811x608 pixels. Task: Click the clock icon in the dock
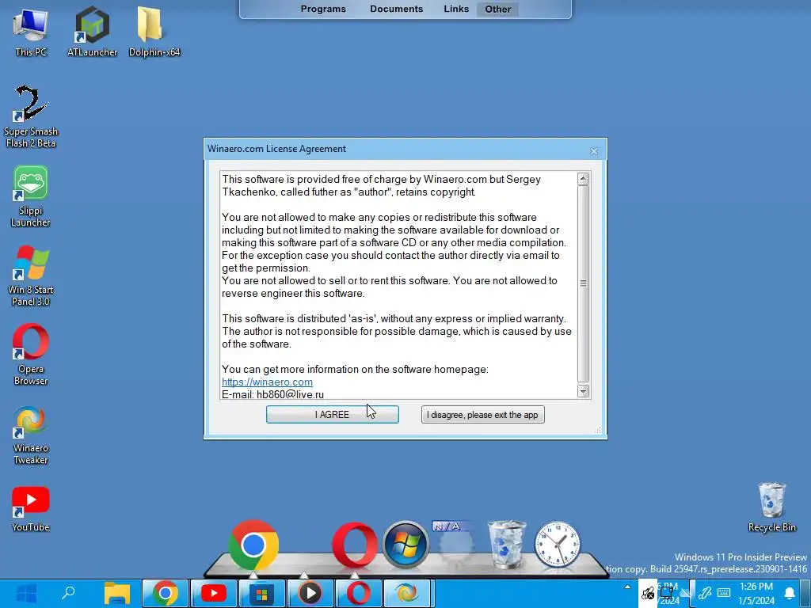point(557,545)
